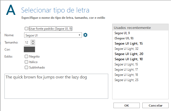Screen dimensions: 171x111
Task: Click the large letter A font icon
Action: pyautogui.click(x=11, y=10)
